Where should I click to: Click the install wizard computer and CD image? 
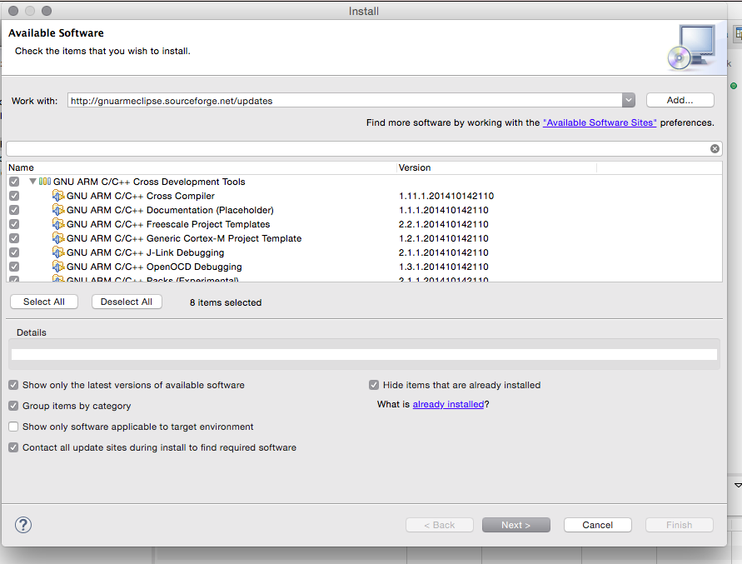point(692,47)
